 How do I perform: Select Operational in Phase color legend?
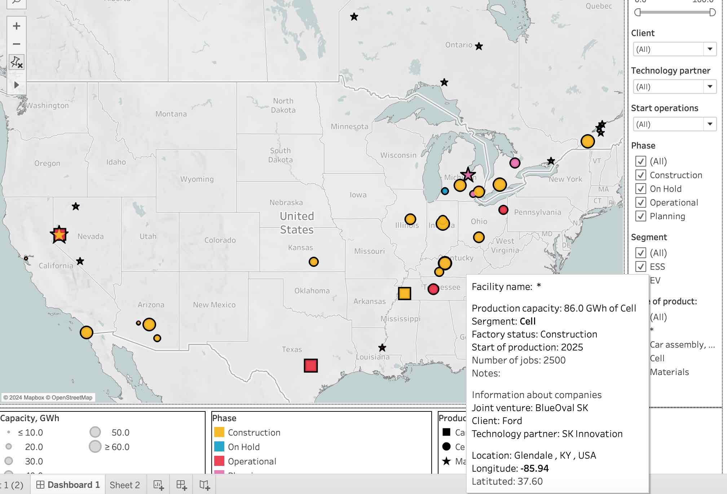click(245, 461)
